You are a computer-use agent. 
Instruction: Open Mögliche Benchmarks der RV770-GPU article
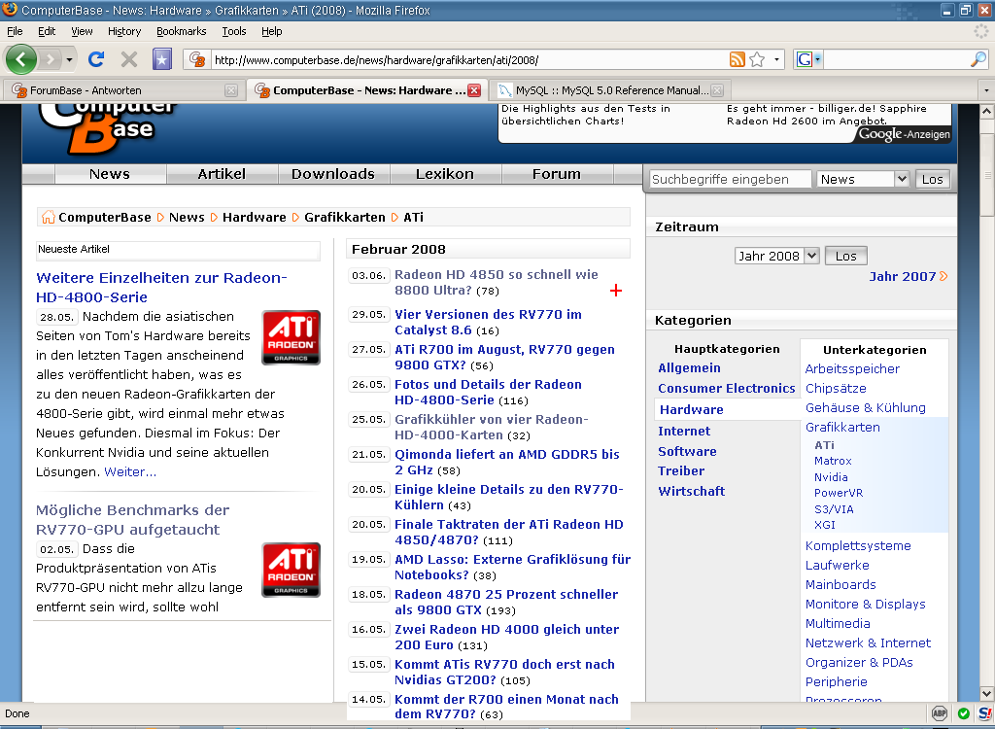click(132, 519)
